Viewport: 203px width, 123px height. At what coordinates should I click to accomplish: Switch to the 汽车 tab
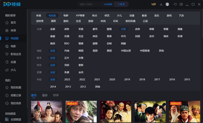tap(181, 16)
